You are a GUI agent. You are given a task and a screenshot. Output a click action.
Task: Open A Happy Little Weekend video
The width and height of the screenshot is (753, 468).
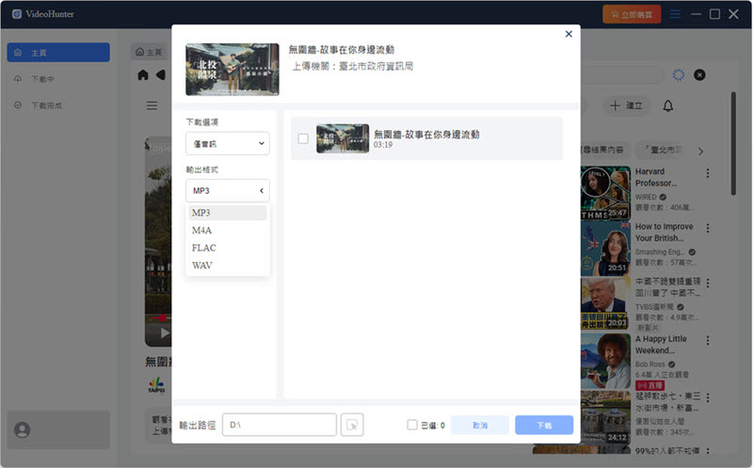point(605,361)
